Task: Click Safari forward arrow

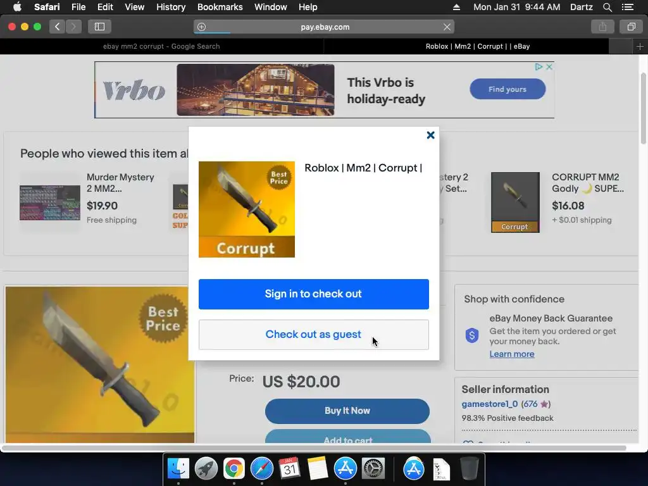Action: tap(73, 27)
